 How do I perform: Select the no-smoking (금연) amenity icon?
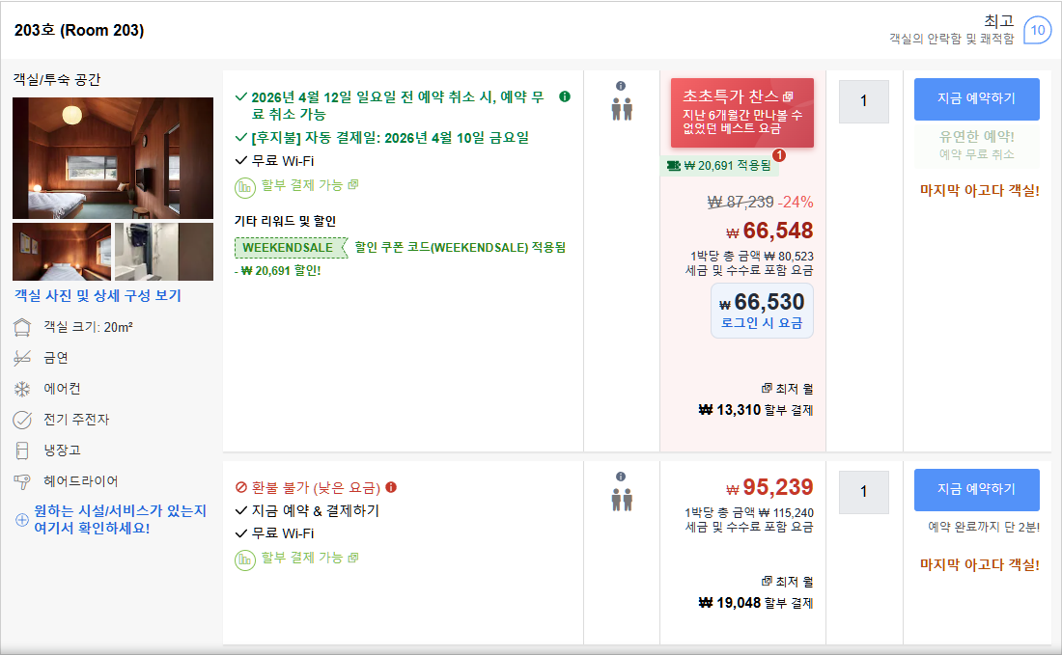20,358
